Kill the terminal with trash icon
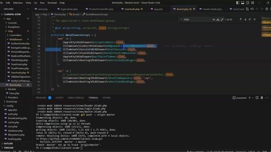Screen dimensions: 271x152 coord(262,98)
